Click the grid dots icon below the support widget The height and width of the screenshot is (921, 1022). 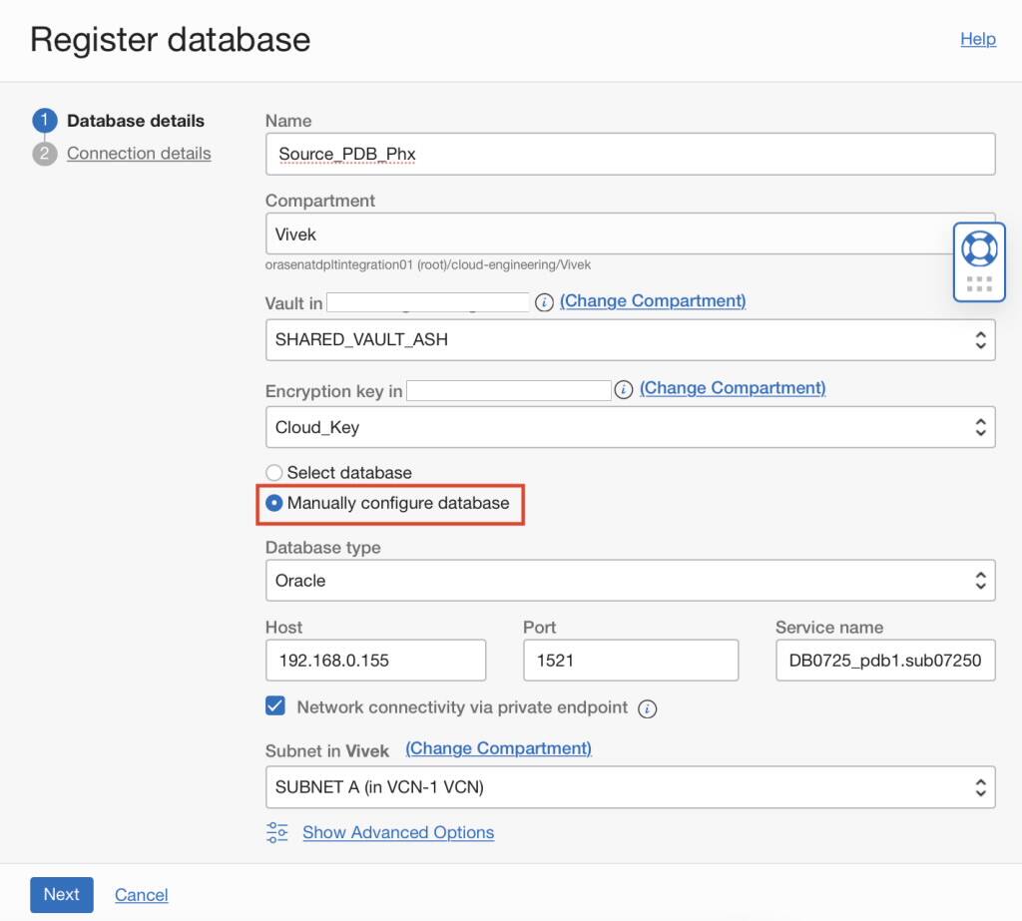point(979,284)
